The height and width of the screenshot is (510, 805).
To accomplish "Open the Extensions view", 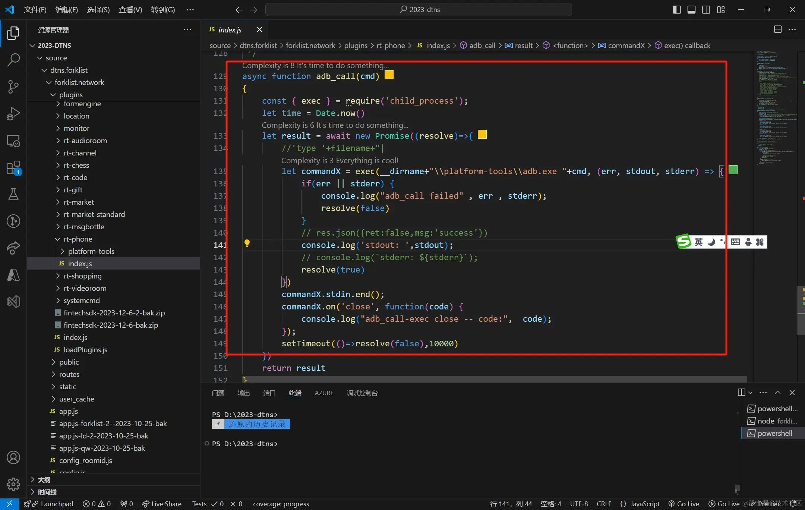I will click(x=13, y=168).
